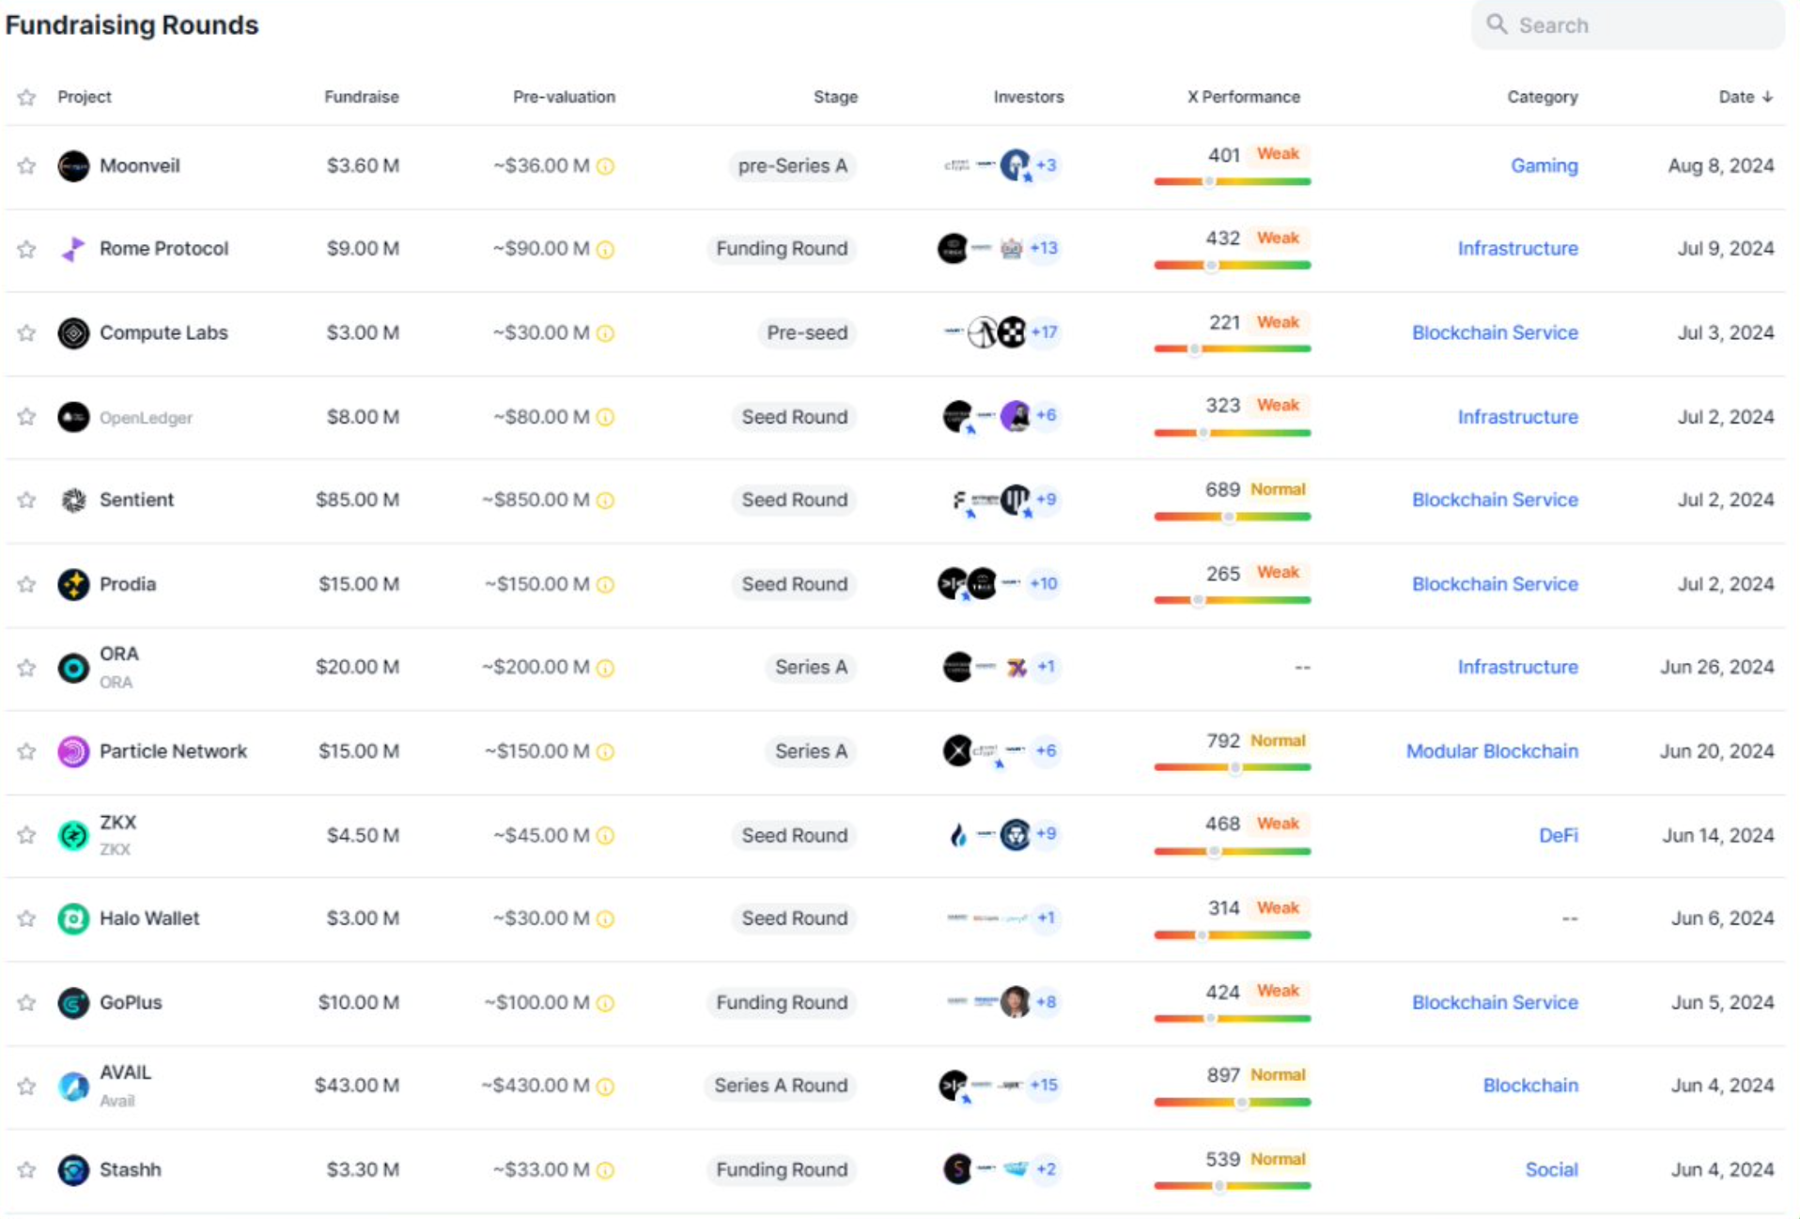Screen dimensions: 1800x1219
Task: Click the Moonveil project logo
Action: (73, 166)
